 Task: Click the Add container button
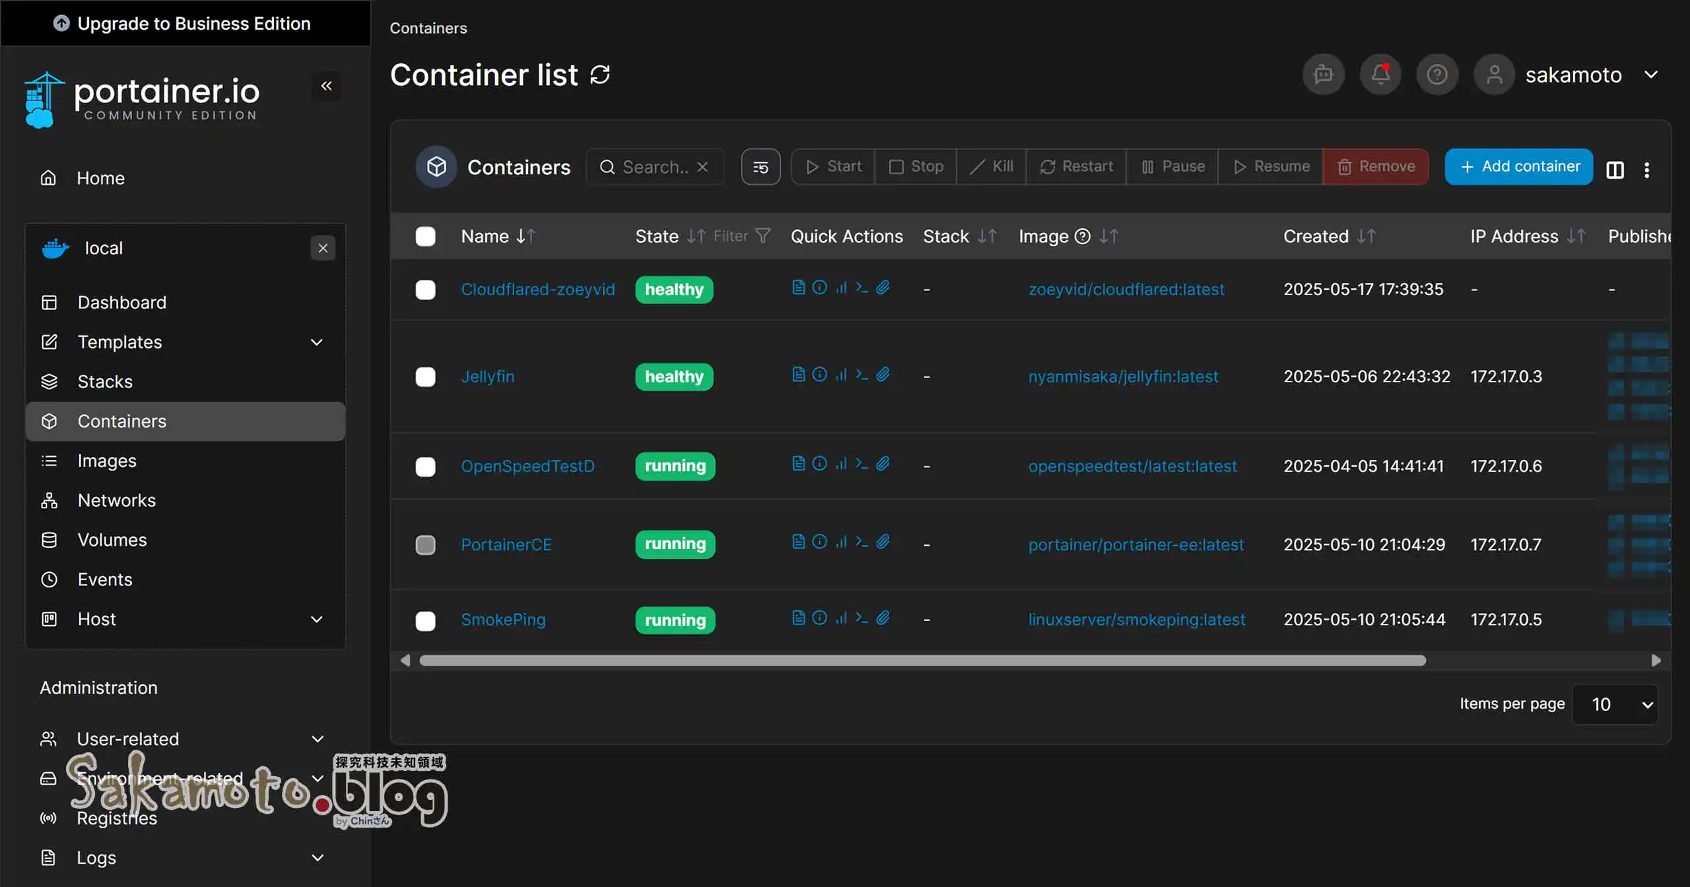pyautogui.click(x=1518, y=166)
